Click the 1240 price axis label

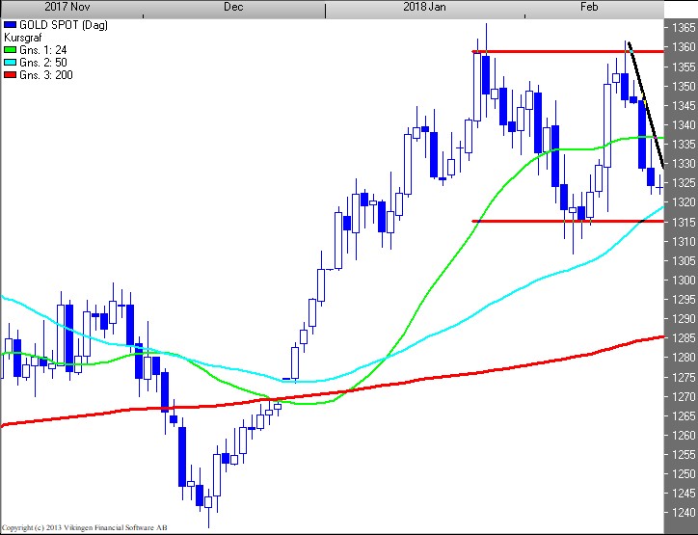click(x=682, y=512)
